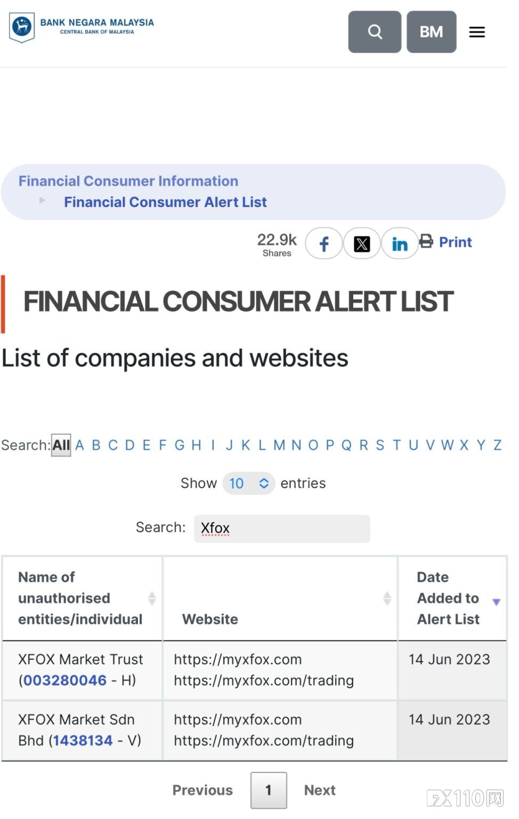Share page via Facebook icon
Viewport: 519px width, 819px height.
324,244
